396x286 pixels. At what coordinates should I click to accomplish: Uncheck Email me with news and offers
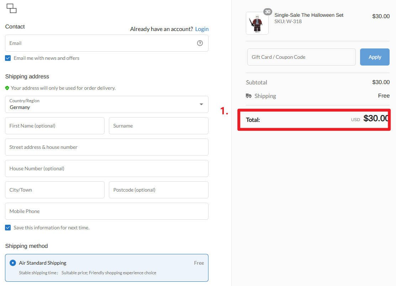(x=8, y=58)
